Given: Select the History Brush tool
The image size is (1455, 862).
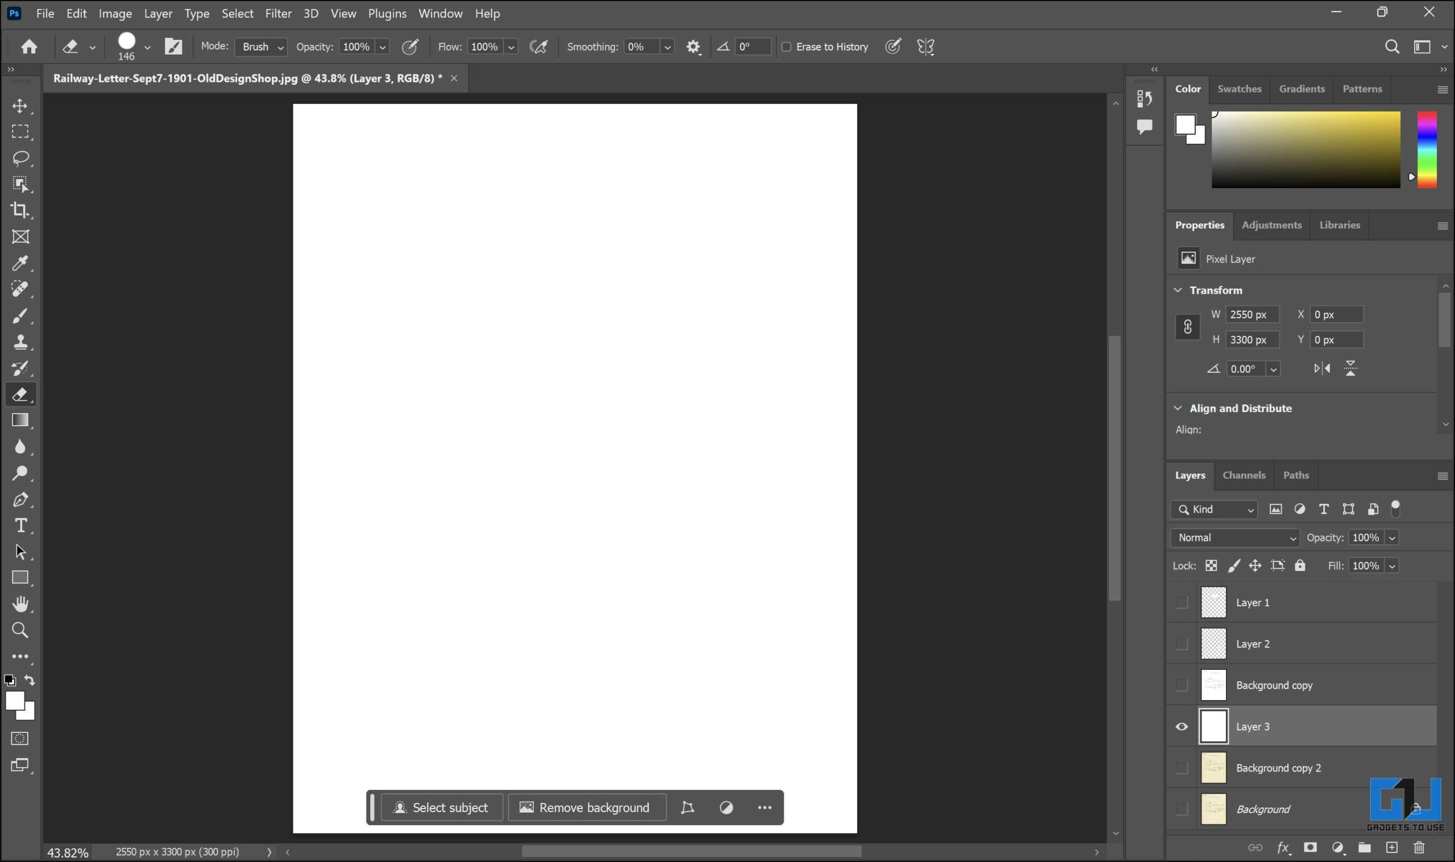Looking at the screenshot, I should coord(20,368).
